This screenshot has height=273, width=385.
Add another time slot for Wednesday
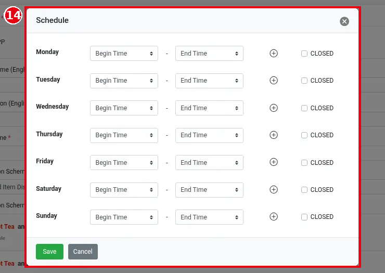tap(274, 108)
